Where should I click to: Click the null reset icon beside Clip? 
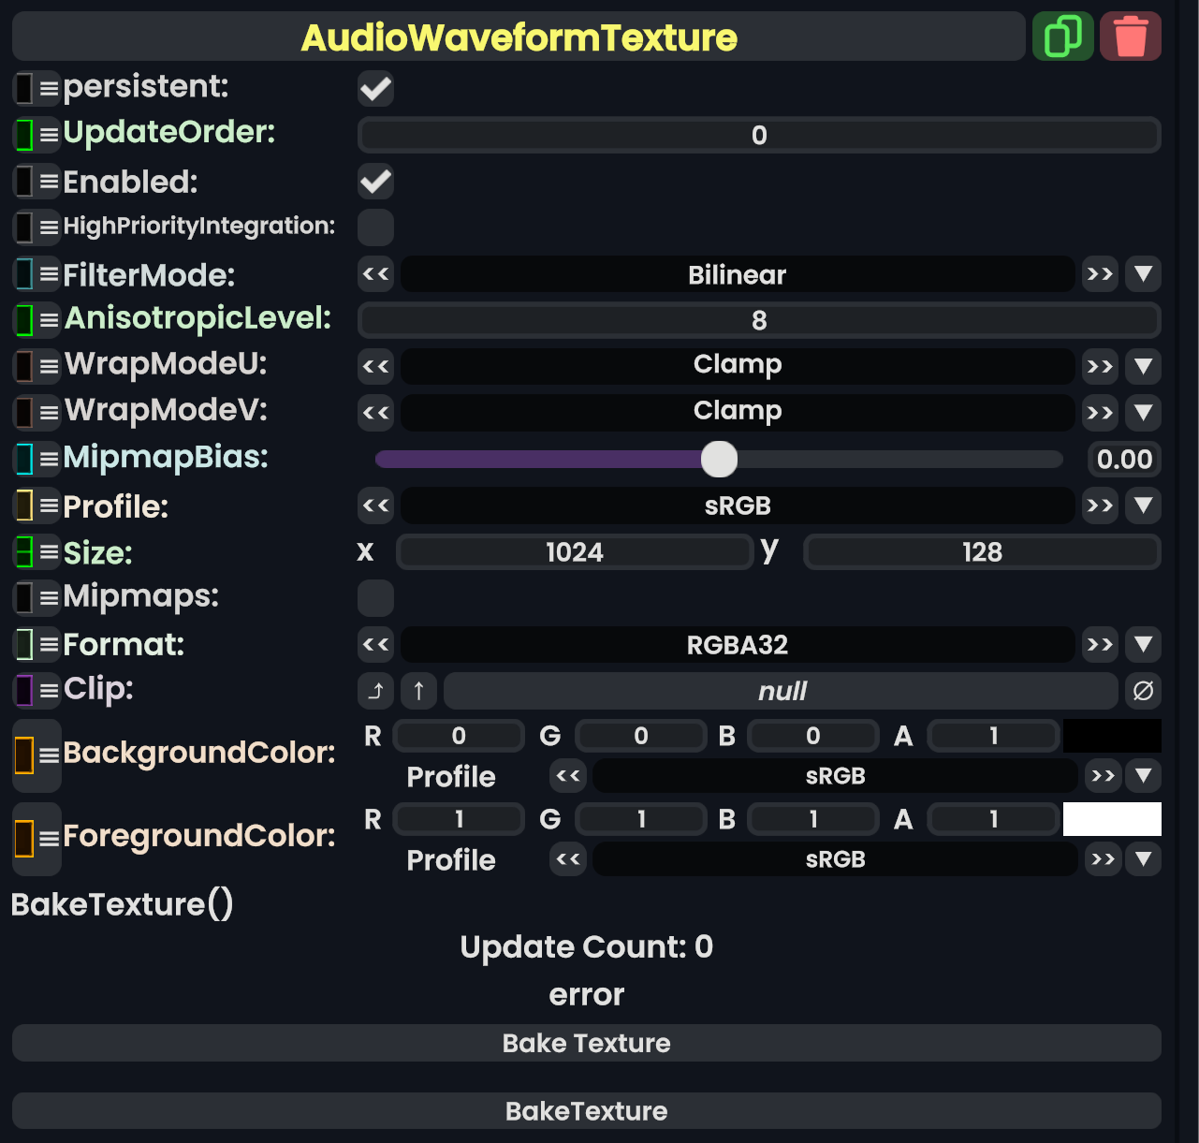point(1143,691)
